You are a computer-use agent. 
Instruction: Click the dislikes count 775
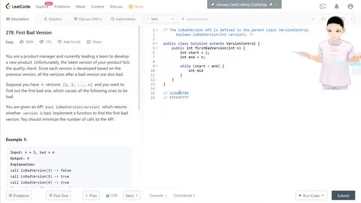(49, 42)
